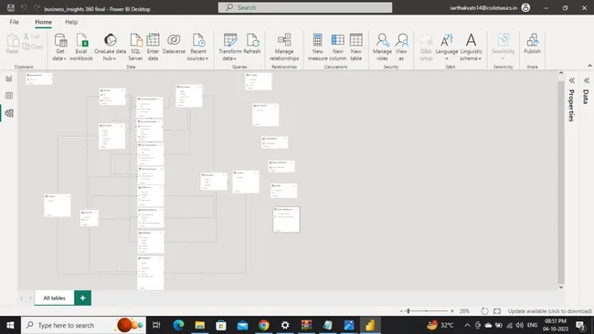Select Model view icon
The width and height of the screenshot is (594, 334).
pyautogui.click(x=9, y=113)
